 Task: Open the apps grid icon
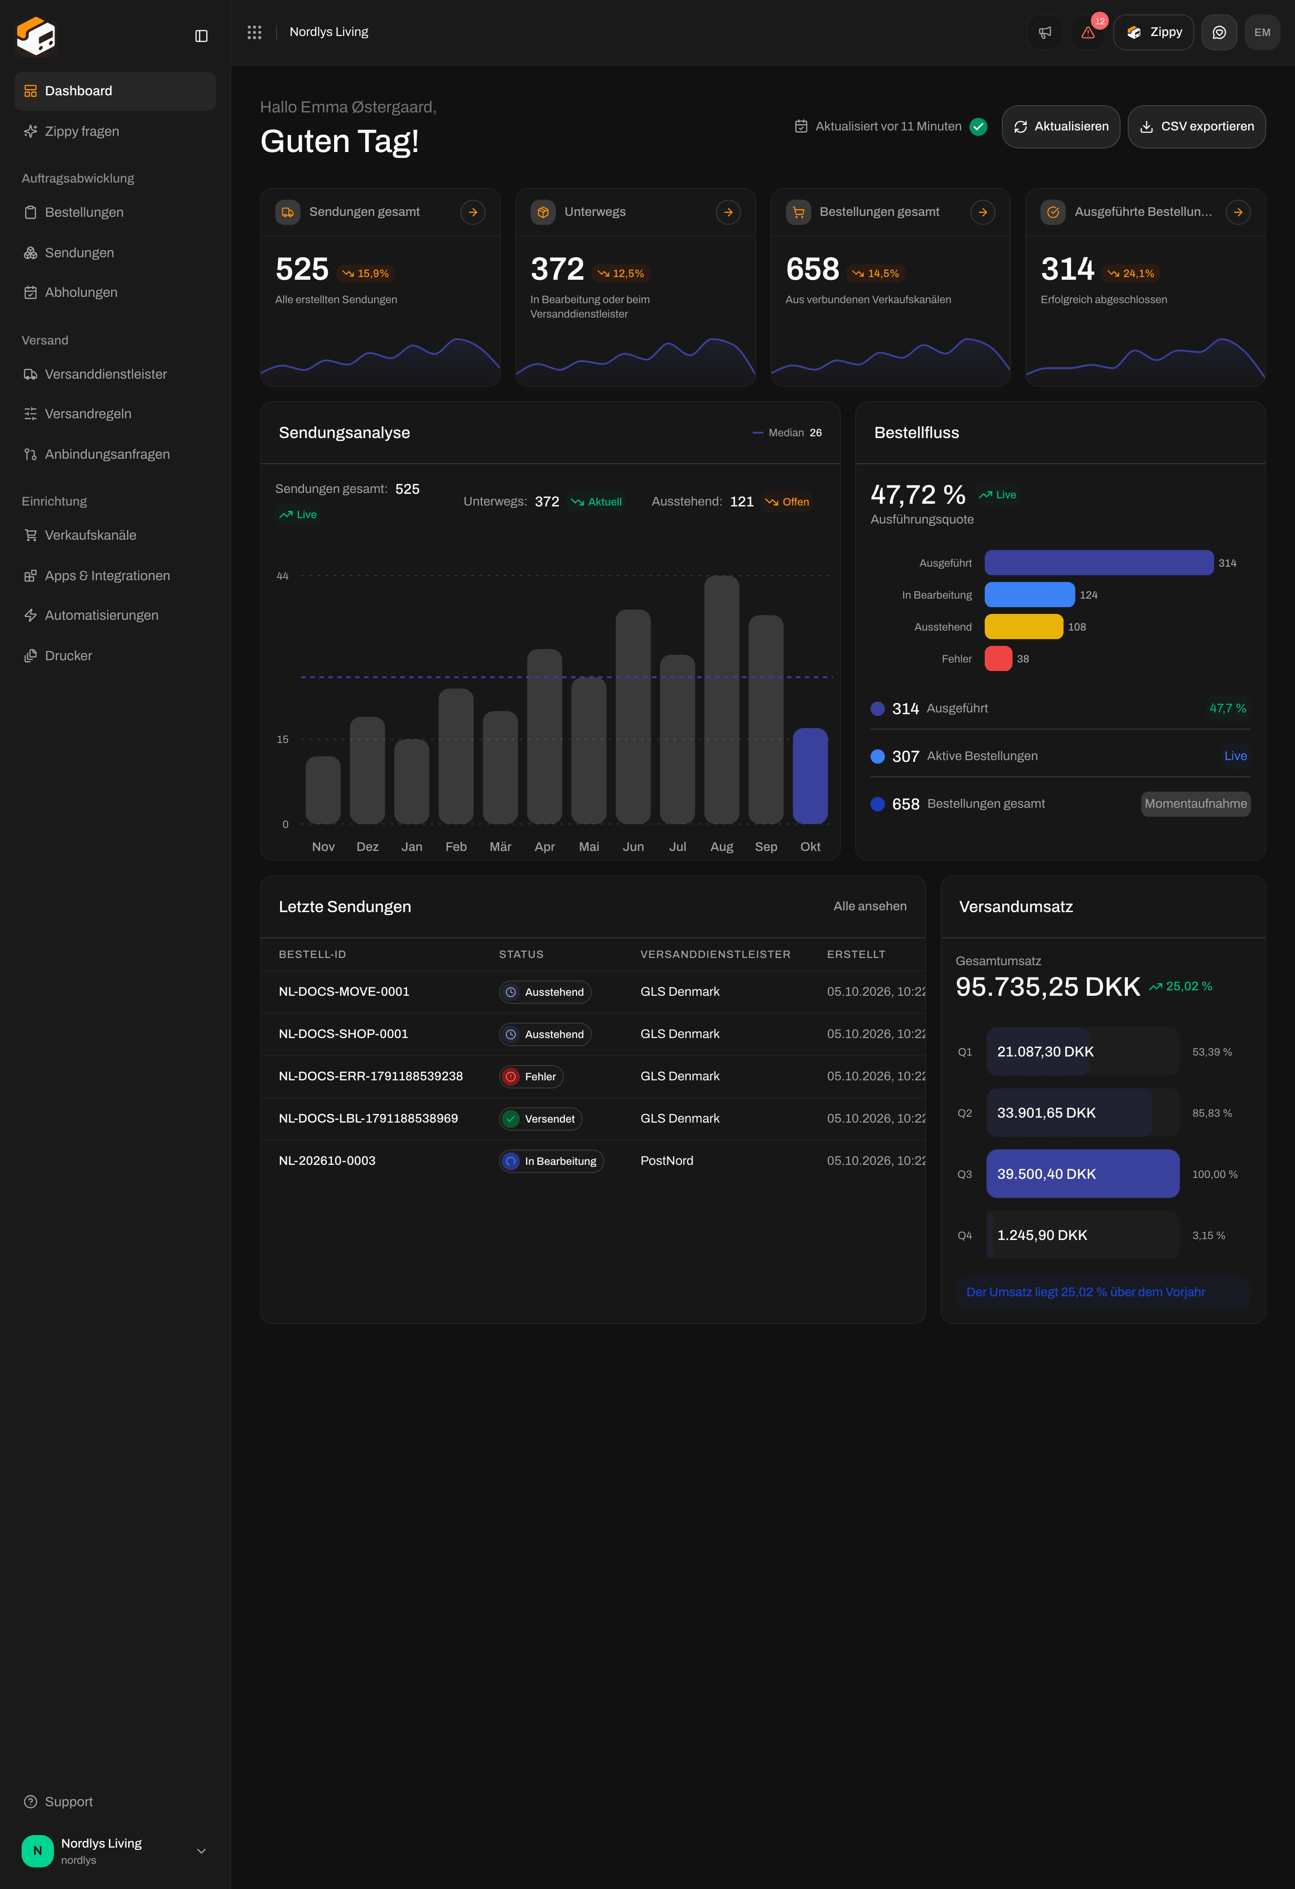255,31
